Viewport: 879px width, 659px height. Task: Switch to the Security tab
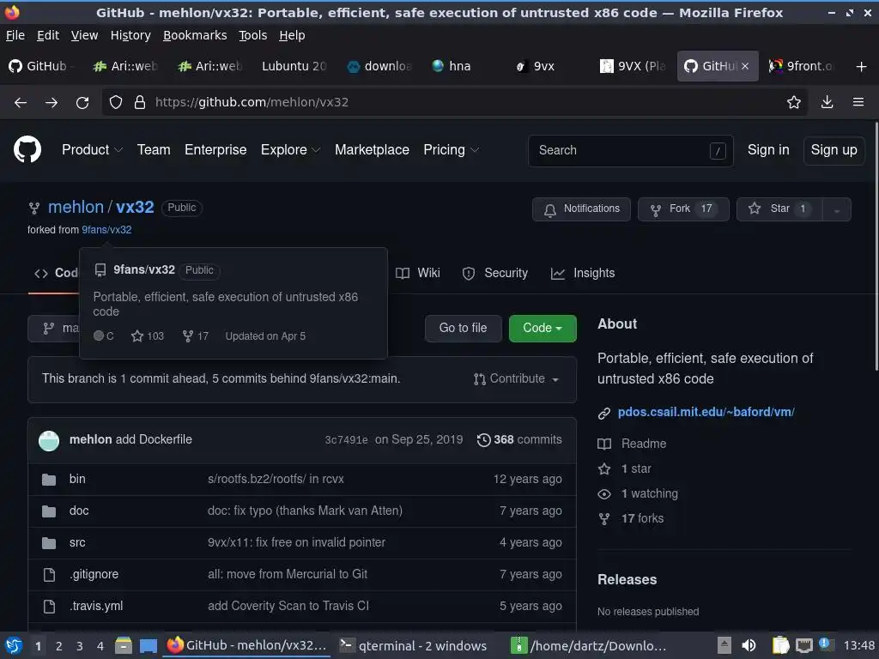(x=495, y=273)
